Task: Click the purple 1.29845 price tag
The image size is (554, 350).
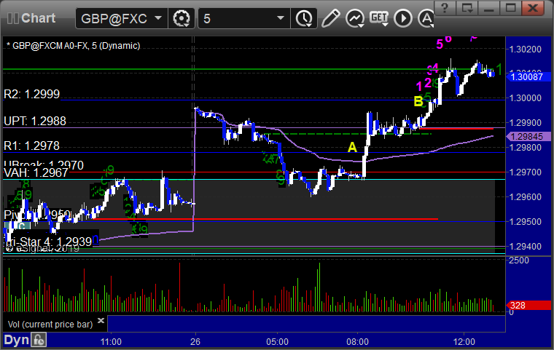Action: click(x=528, y=137)
